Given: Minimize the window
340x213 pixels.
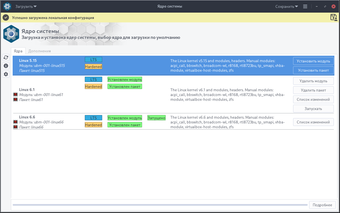Looking at the screenshot, I should [317, 6].
